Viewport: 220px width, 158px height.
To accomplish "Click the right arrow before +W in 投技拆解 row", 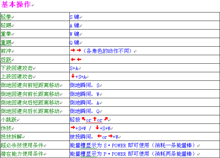I will coord(111,136).
